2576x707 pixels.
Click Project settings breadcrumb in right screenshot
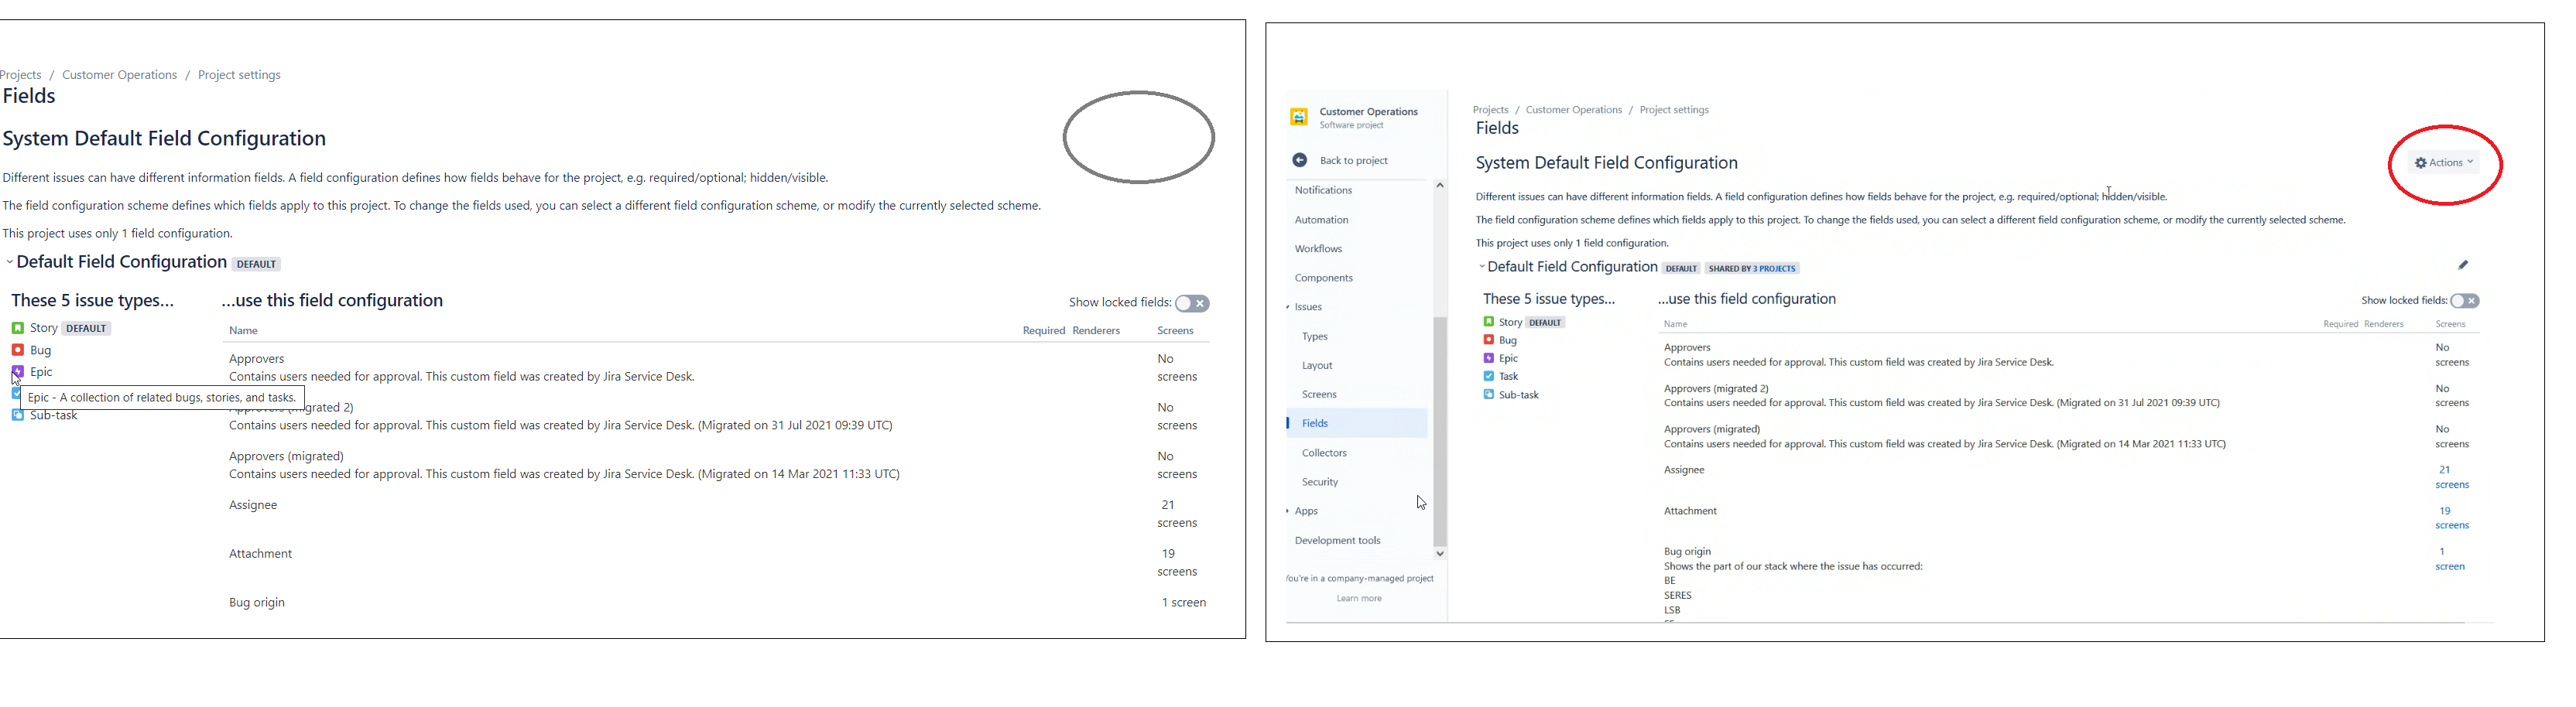pos(1674,110)
